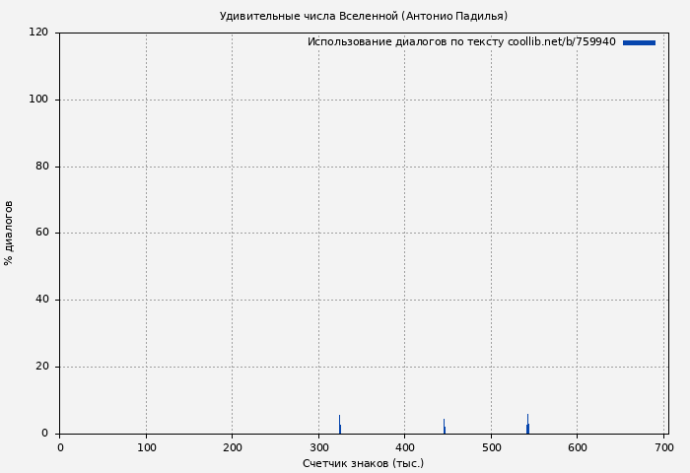Click the blue data spike near 325

coord(340,426)
